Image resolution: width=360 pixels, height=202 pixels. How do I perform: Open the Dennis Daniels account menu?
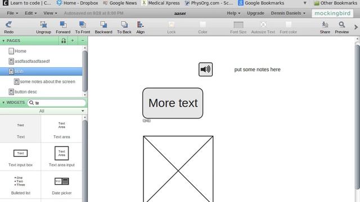[288, 13]
